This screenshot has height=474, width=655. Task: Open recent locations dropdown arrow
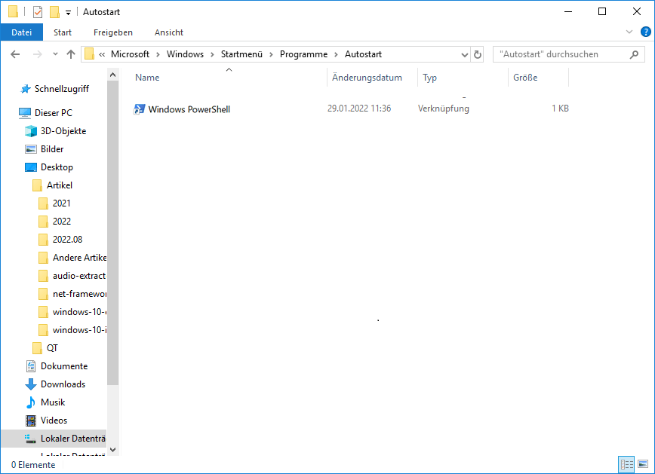point(55,54)
